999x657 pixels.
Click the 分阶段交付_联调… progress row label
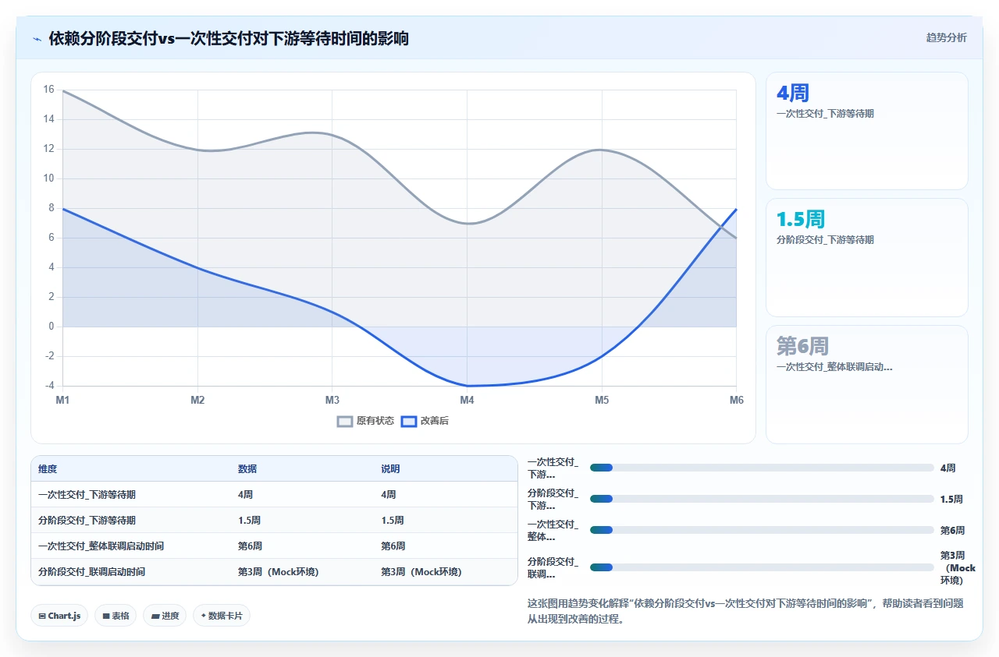[x=553, y=567]
